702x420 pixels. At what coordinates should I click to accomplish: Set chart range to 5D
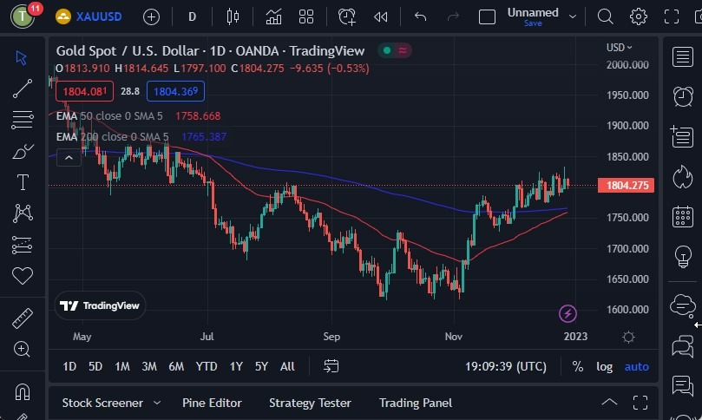[x=95, y=366]
